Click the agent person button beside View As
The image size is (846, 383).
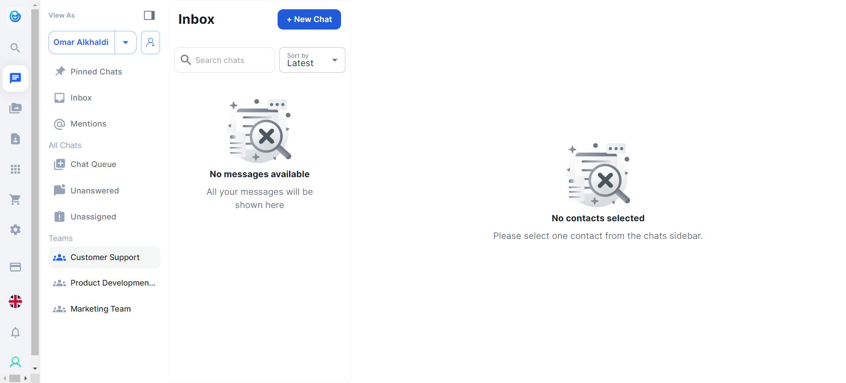150,42
